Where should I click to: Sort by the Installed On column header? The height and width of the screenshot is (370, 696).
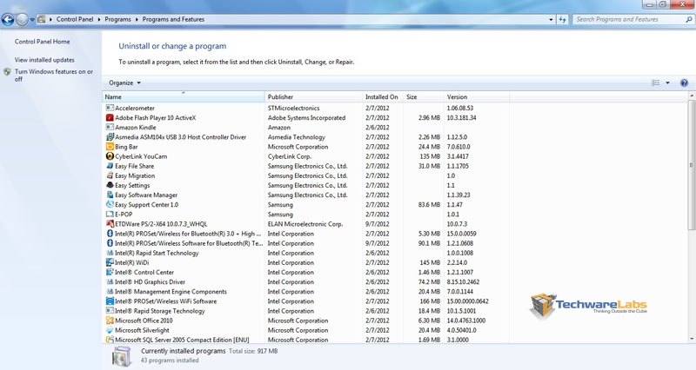383,96
